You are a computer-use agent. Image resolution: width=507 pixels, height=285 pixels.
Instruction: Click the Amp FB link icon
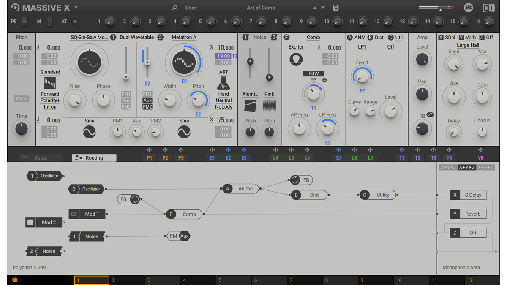pos(431,114)
